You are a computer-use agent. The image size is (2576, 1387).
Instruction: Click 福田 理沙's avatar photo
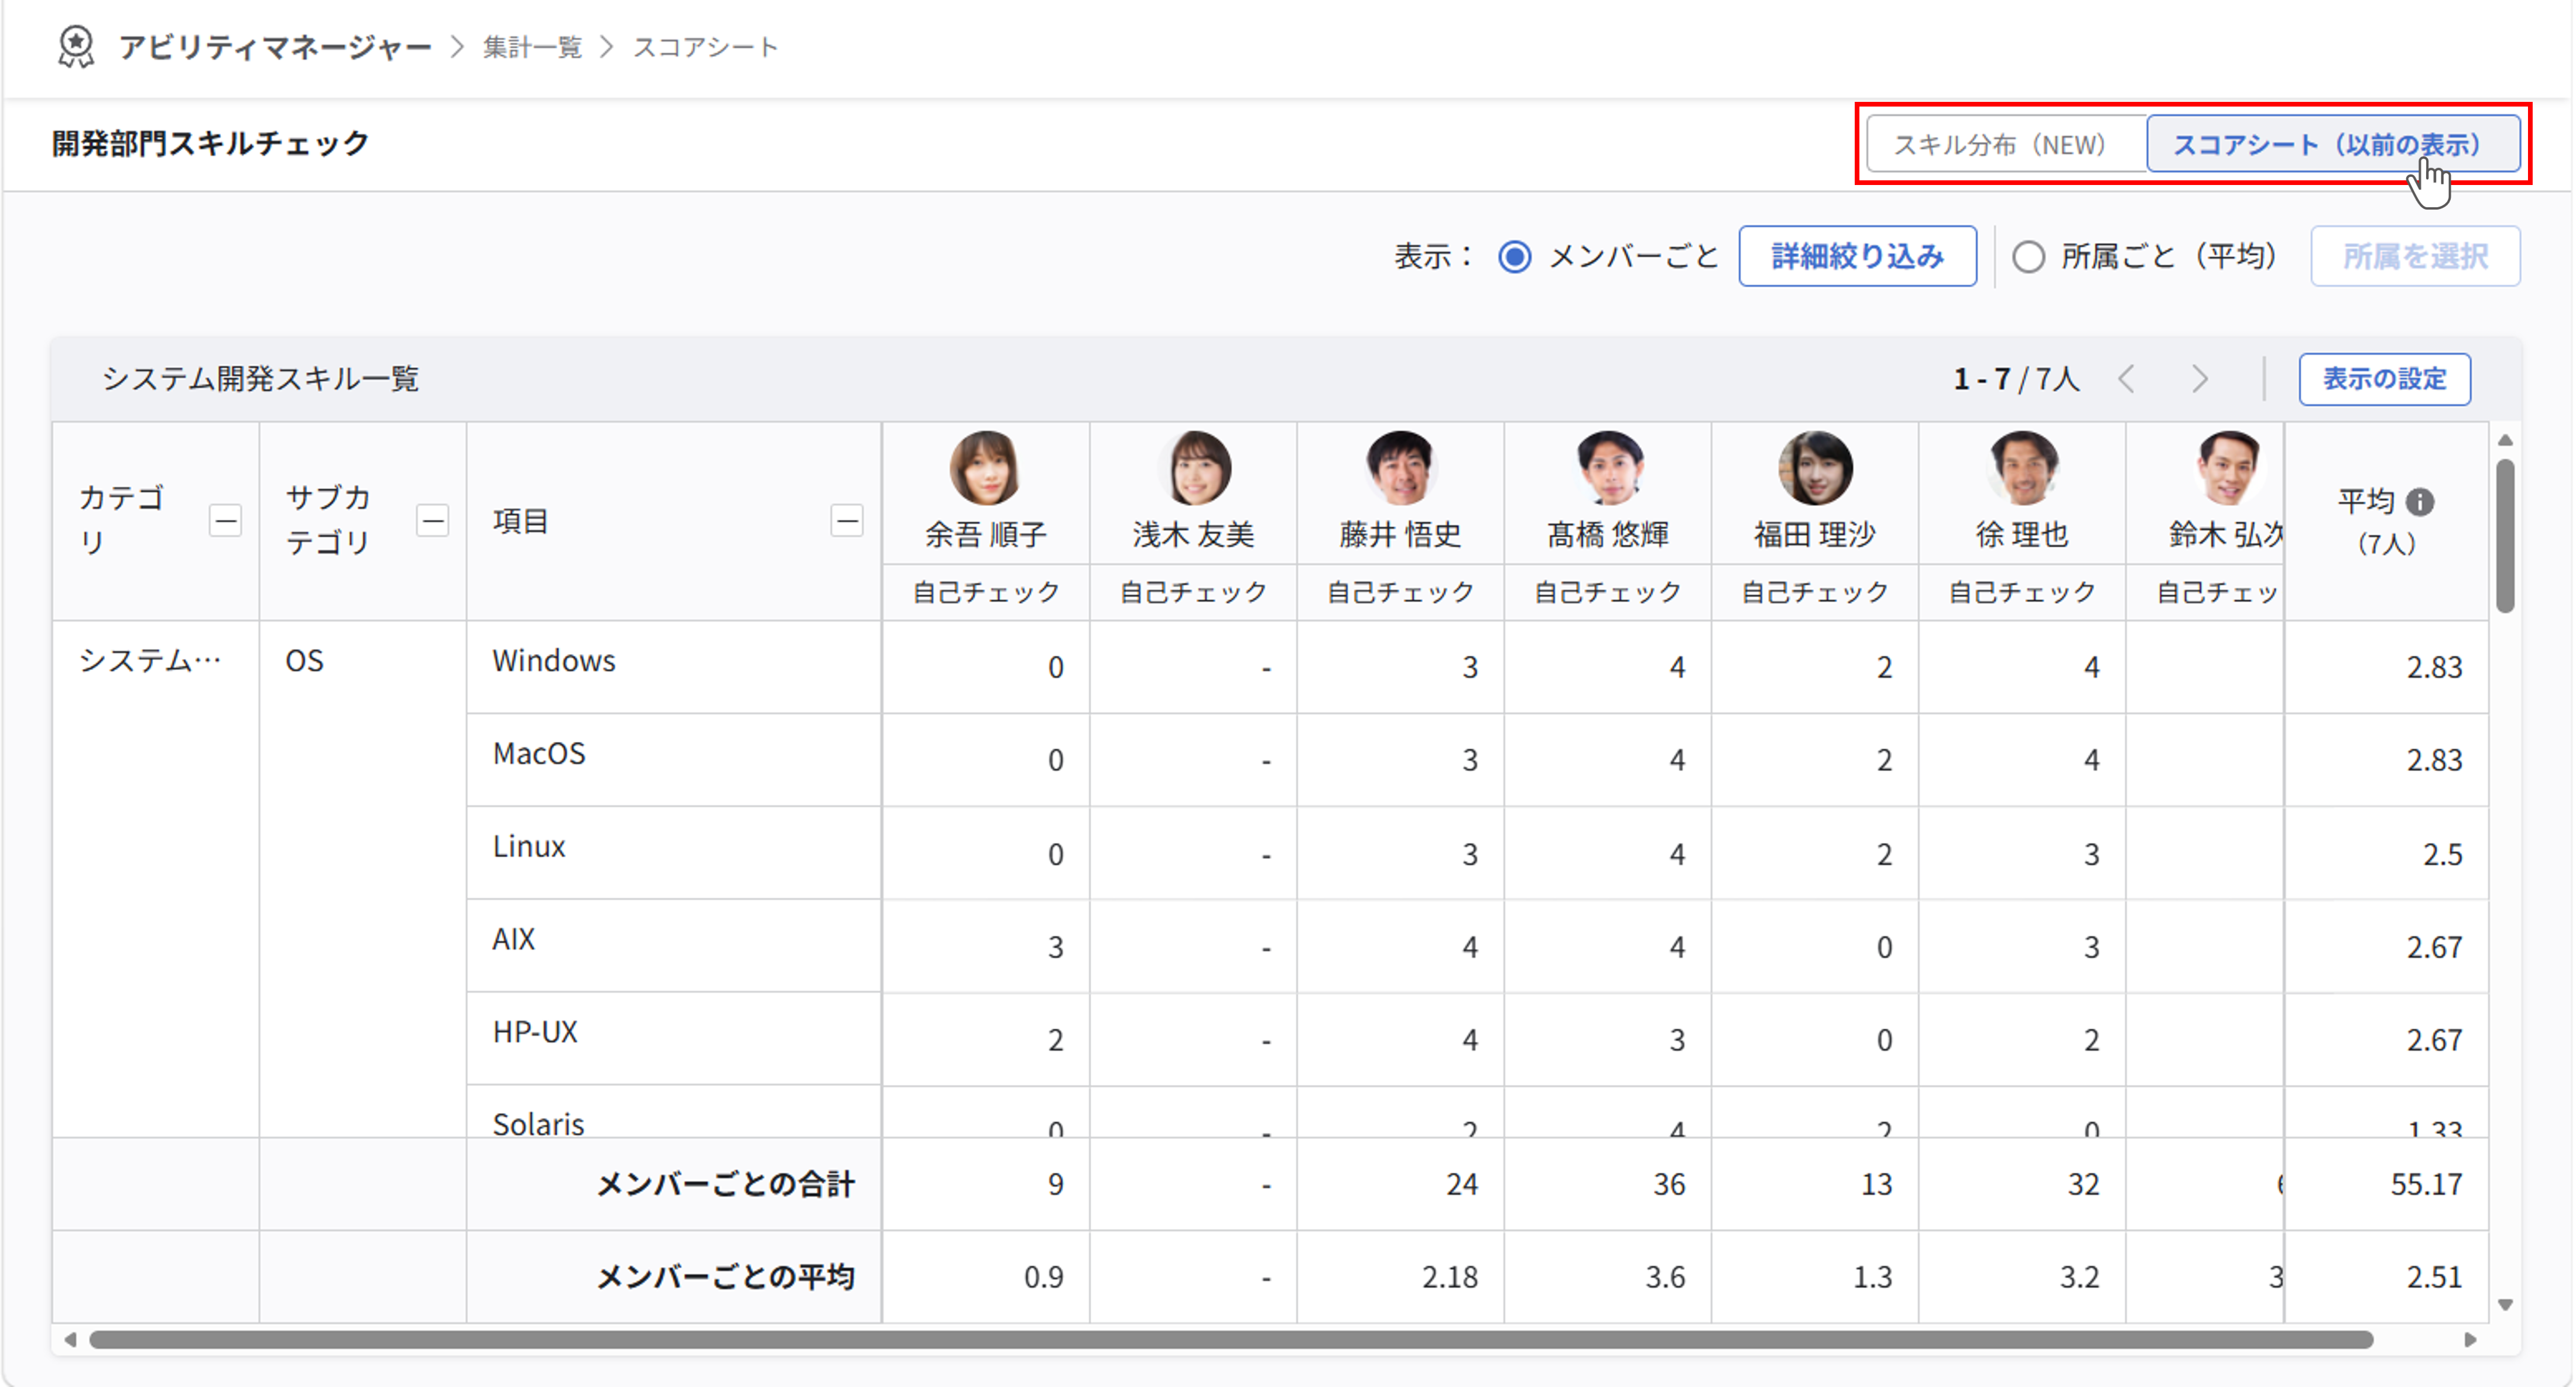click(x=1815, y=468)
